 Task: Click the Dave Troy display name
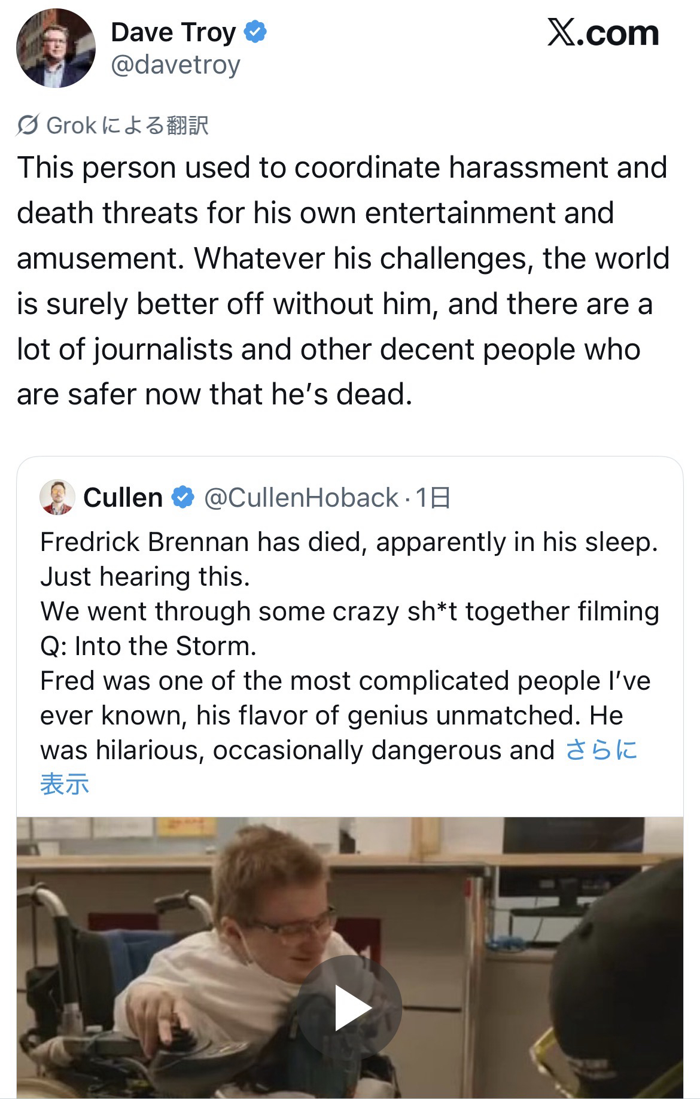[x=173, y=32]
